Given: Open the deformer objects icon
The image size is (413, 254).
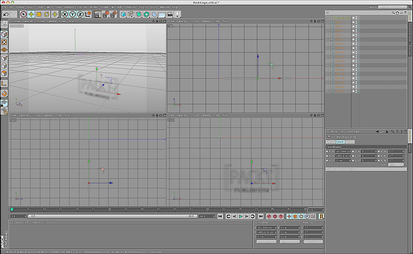Looking at the screenshot, I should (x=154, y=14).
